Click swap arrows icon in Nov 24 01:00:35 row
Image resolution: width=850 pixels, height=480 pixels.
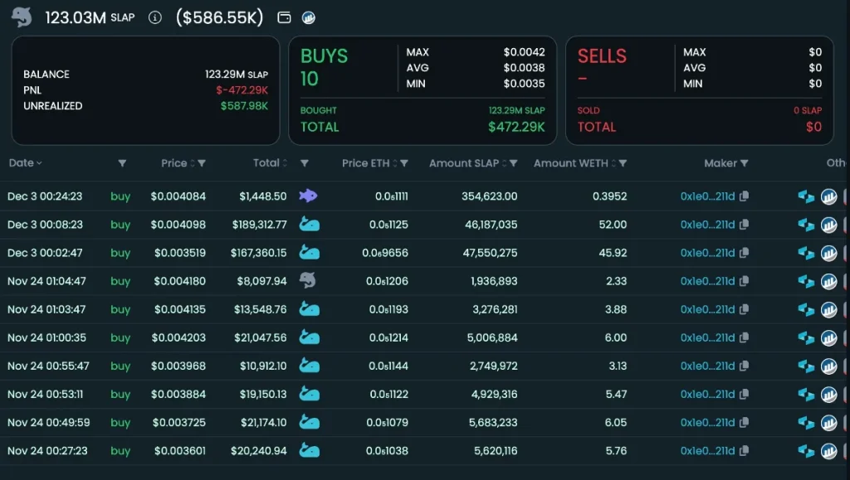806,337
